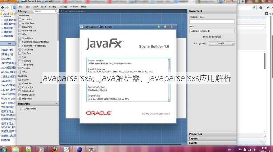
Task: Open the Modify menu
Action: coord(52,7)
